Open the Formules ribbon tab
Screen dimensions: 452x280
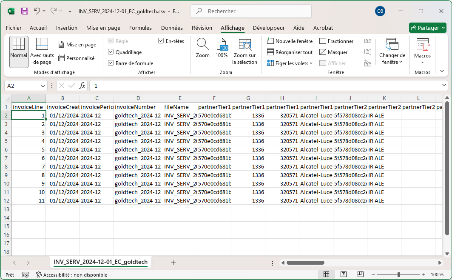(x=140, y=28)
